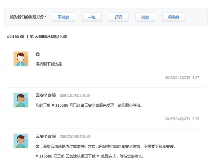
Task: Choose the 还行 rating button
Action: 119,17
